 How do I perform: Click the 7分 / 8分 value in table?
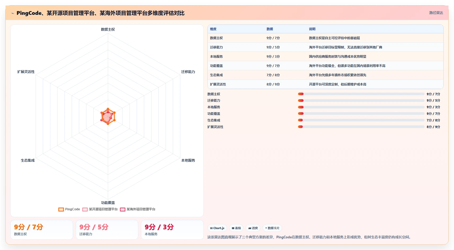click(273, 75)
